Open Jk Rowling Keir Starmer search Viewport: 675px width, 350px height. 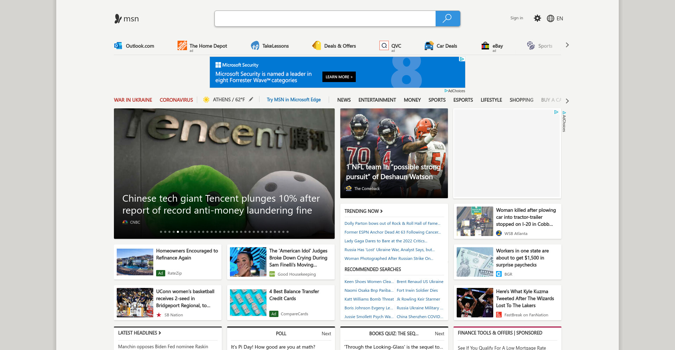[x=418, y=299]
